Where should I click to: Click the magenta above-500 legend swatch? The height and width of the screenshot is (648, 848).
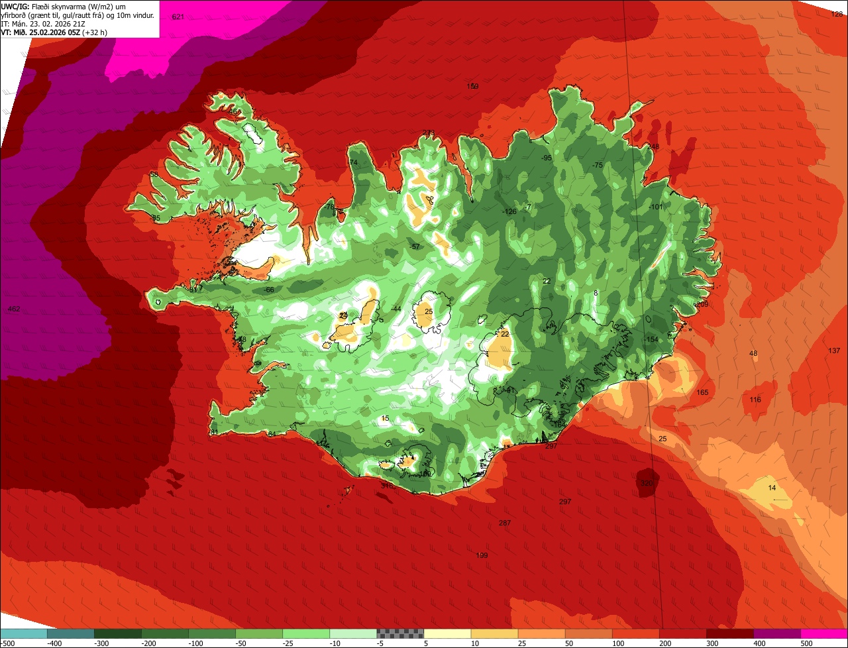[x=823, y=633]
